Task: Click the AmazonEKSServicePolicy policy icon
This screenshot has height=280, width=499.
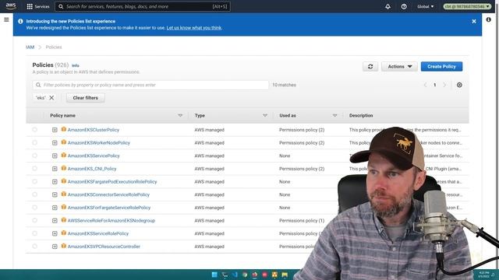Action: 64,156
